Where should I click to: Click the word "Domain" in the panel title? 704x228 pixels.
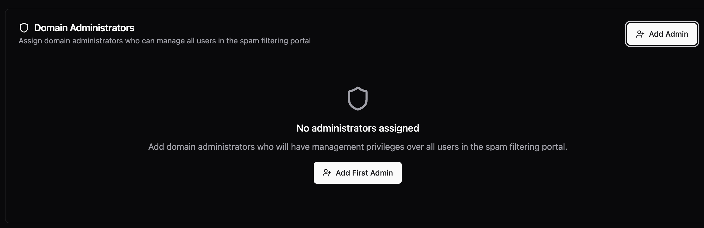click(51, 28)
